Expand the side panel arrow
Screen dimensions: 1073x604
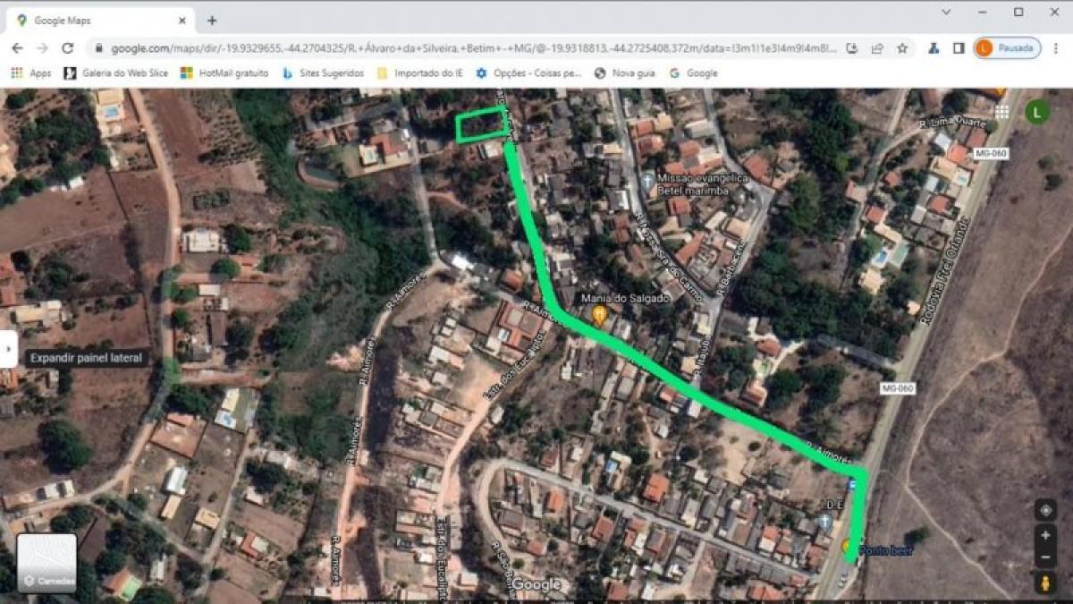(7, 349)
